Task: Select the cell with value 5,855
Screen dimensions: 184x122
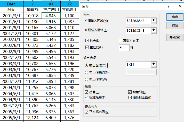Action: [x=51, y=75]
